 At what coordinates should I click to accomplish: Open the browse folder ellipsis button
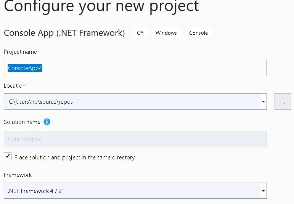pyautogui.click(x=283, y=102)
